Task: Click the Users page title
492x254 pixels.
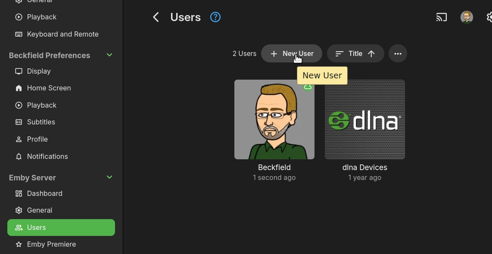Action: point(185,17)
